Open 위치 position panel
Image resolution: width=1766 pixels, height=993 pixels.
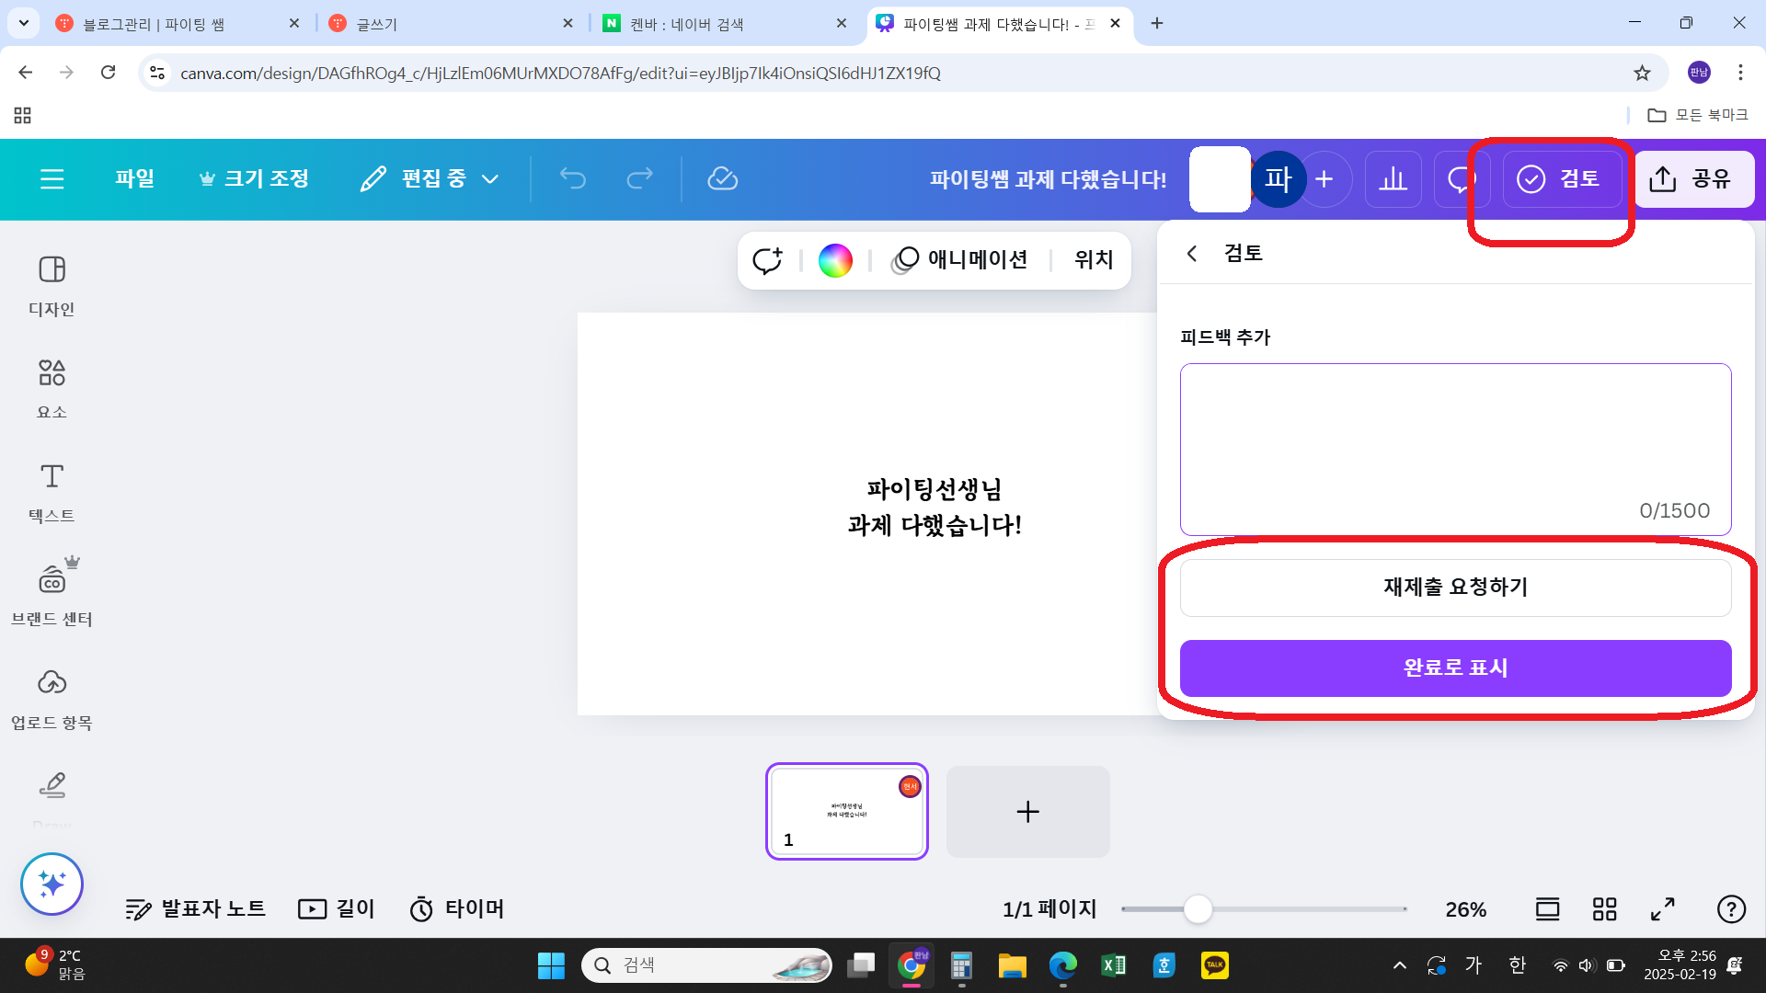tap(1094, 260)
